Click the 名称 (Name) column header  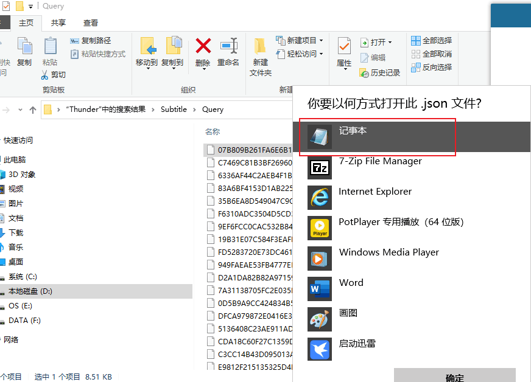click(x=213, y=131)
